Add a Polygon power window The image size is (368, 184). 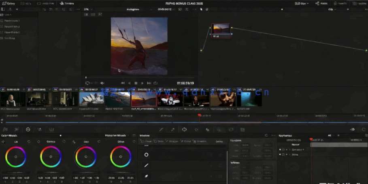172,142
